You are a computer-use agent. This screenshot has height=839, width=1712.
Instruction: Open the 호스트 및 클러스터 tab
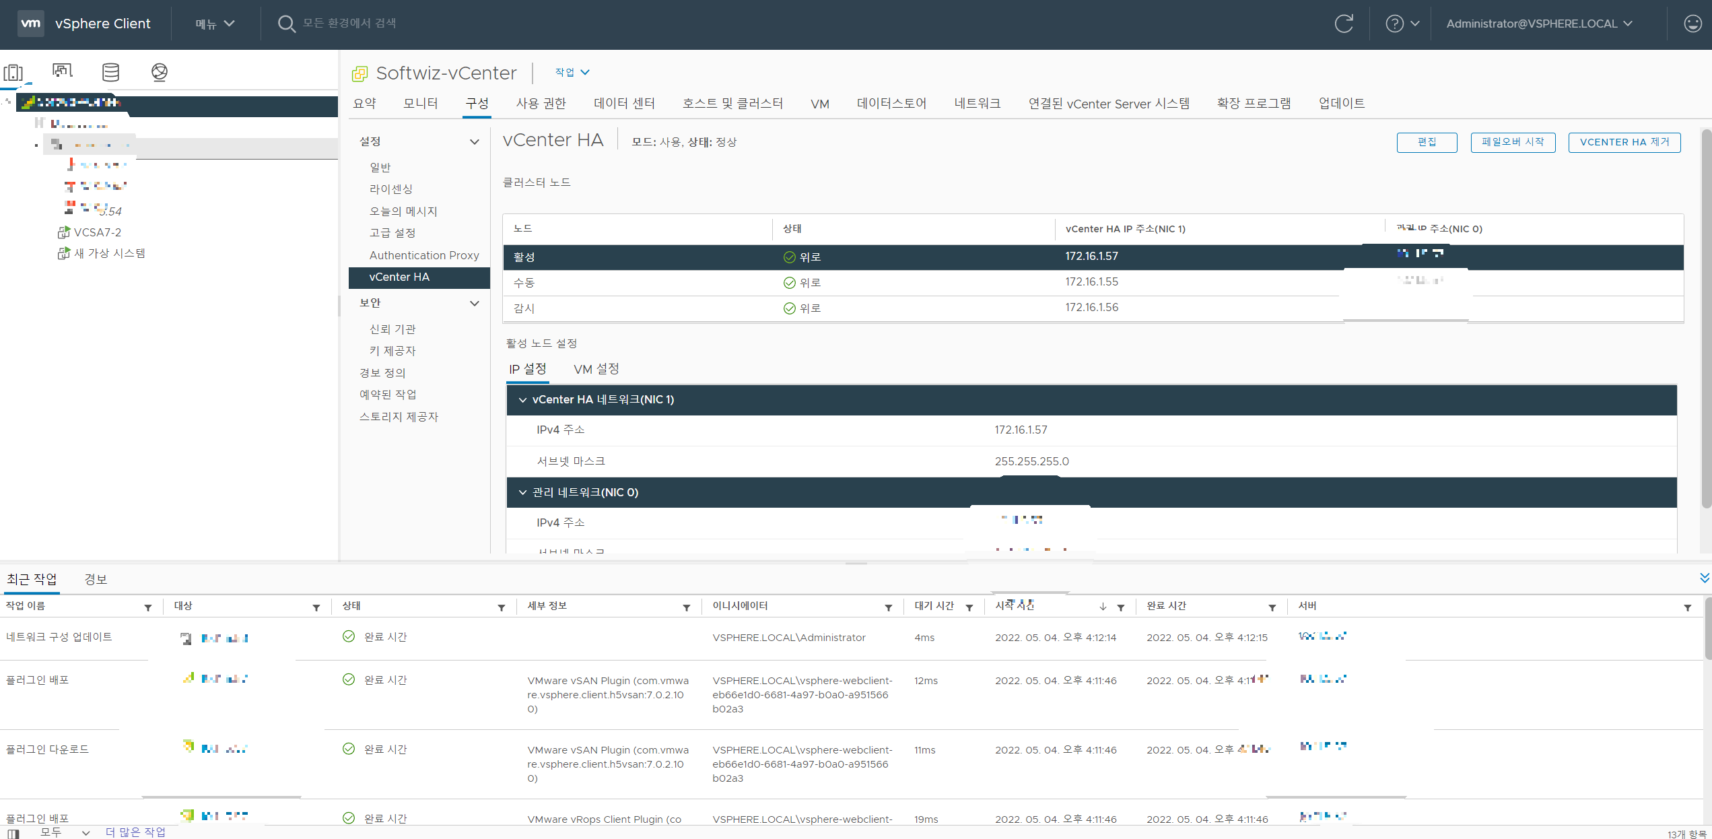tap(732, 103)
